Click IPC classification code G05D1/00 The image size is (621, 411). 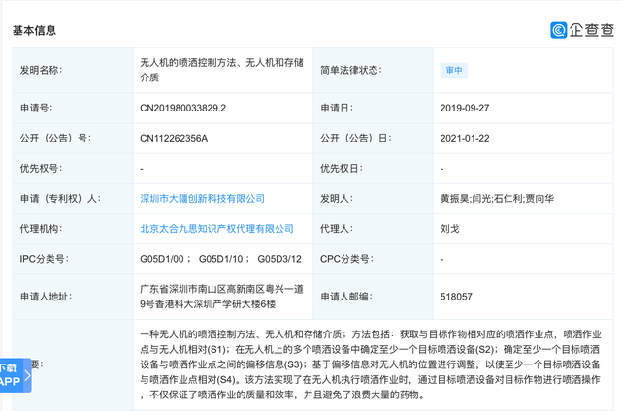[163, 259]
